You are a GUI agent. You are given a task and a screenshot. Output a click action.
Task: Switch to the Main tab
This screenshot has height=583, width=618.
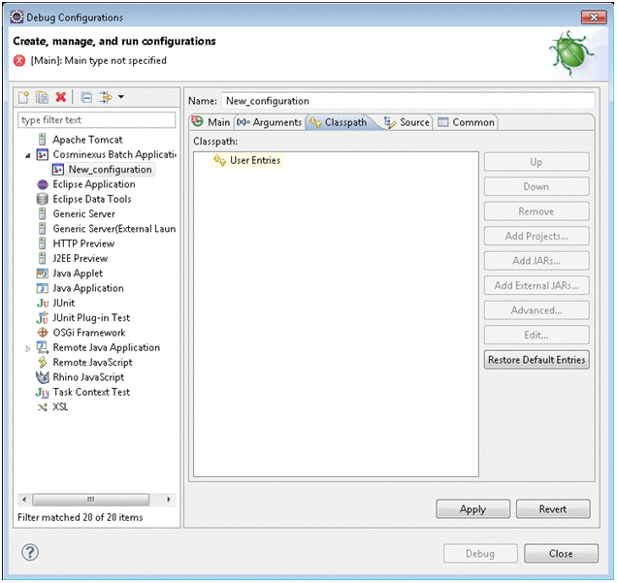211,122
